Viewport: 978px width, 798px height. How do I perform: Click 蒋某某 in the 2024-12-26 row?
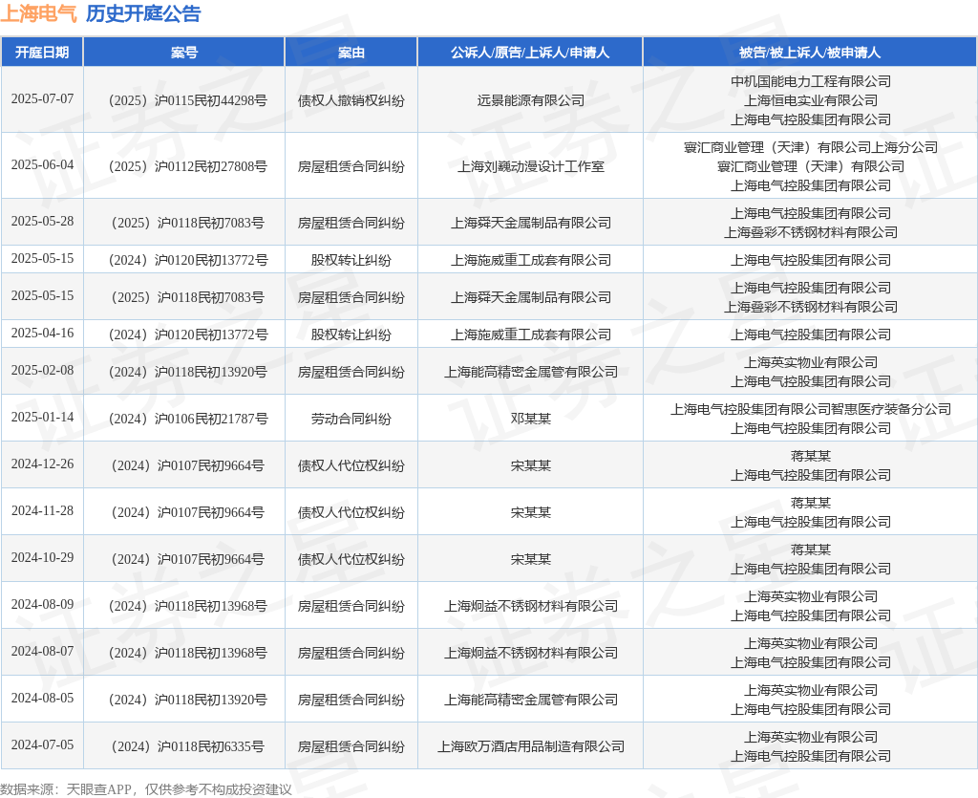tap(811, 456)
